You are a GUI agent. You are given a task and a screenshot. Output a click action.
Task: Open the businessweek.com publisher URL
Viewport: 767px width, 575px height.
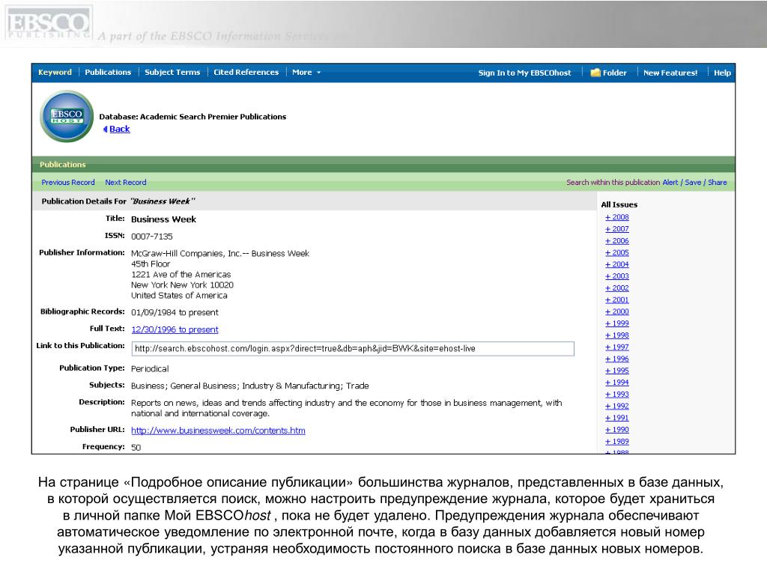pos(218,431)
